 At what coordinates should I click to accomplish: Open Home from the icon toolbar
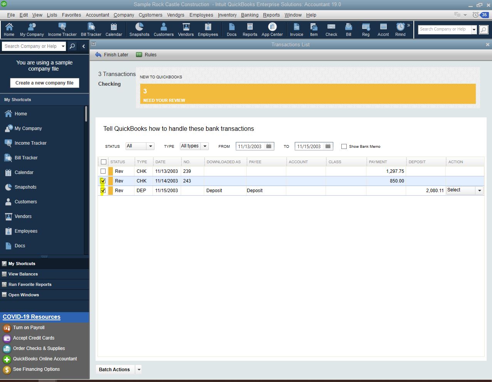click(x=9, y=29)
